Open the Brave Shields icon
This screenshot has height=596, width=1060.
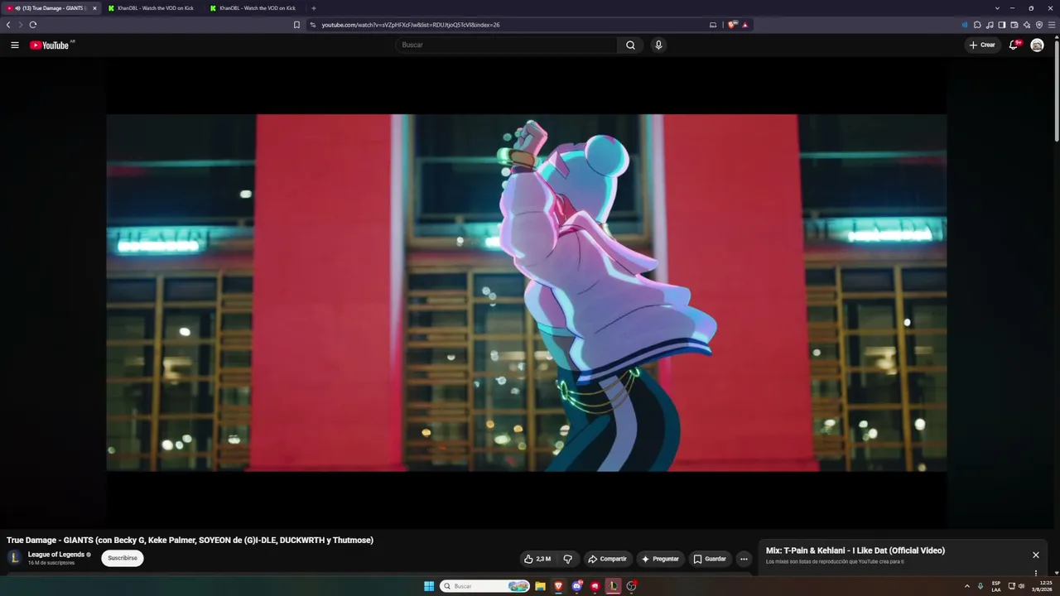(732, 25)
